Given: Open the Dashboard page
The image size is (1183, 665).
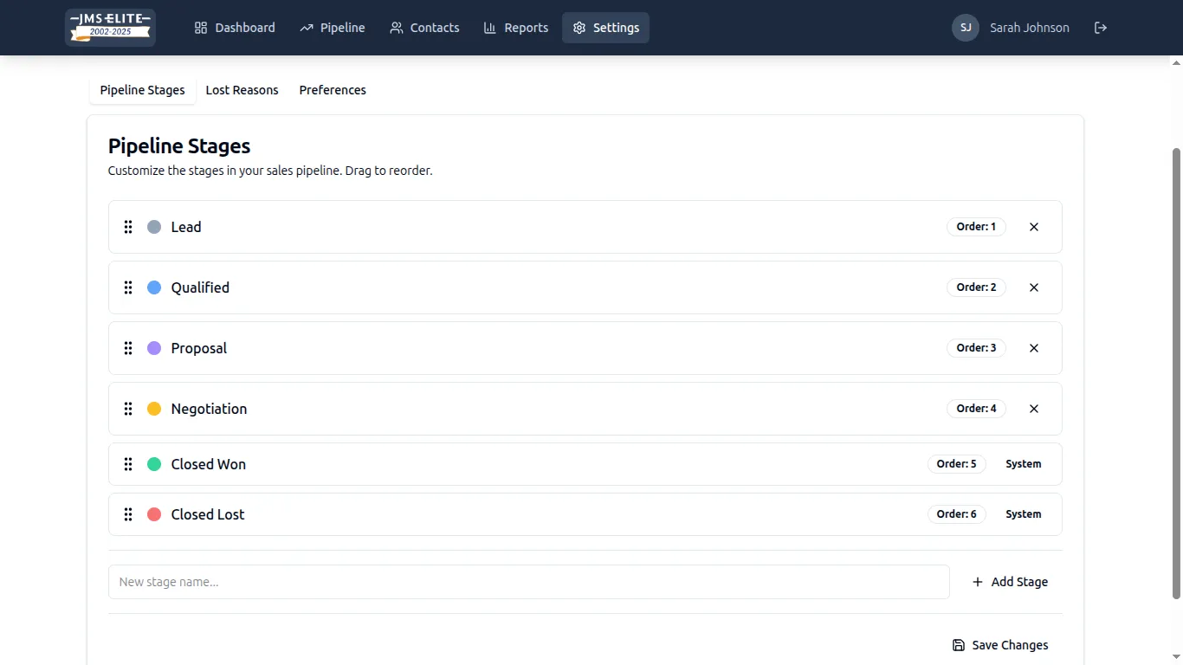Looking at the screenshot, I should coord(235,28).
